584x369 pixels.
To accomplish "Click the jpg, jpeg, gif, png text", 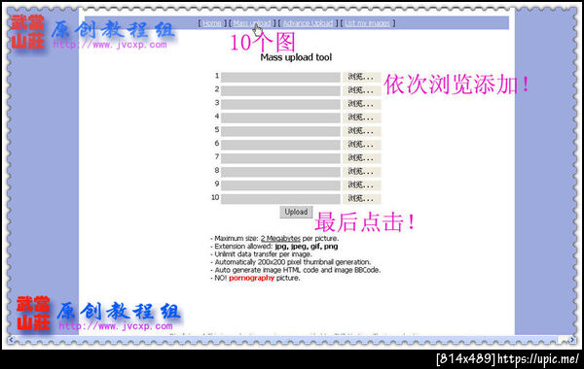I will (307, 247).
